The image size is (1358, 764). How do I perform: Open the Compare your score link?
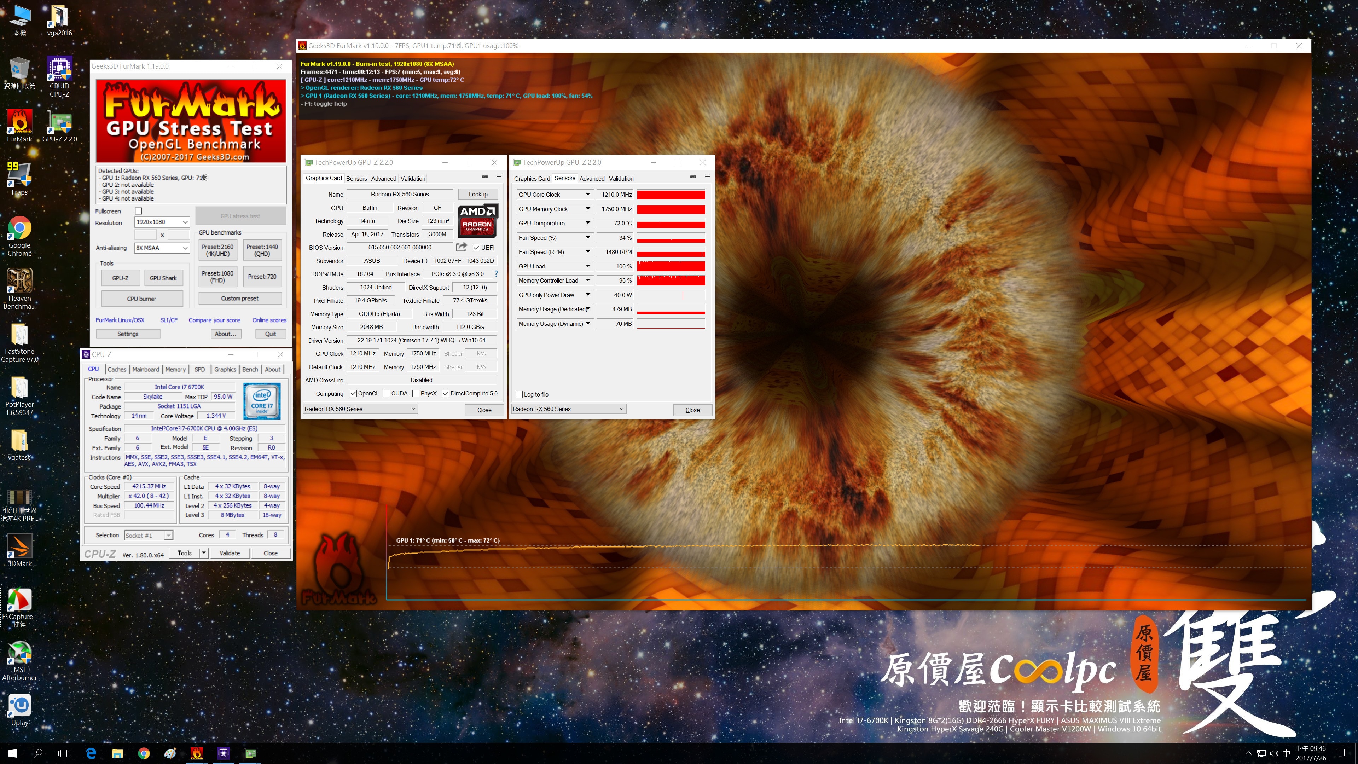coord(215,320)
